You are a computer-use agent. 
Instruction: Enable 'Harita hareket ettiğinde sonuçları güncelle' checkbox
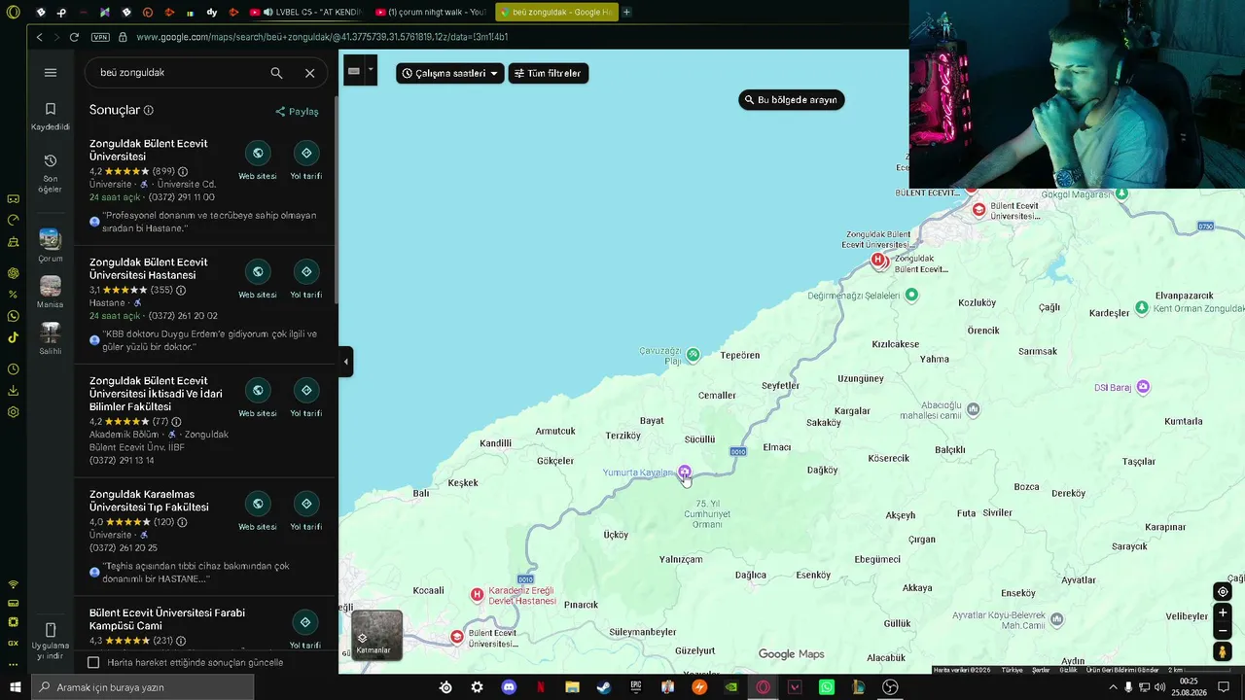point(93,663)
